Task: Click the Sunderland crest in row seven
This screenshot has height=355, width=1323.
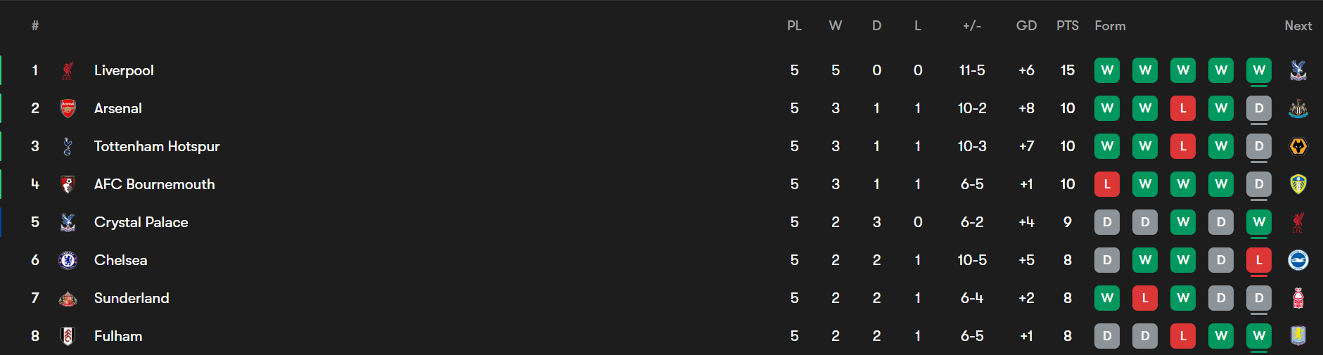Action: click(x=68, y=298)
